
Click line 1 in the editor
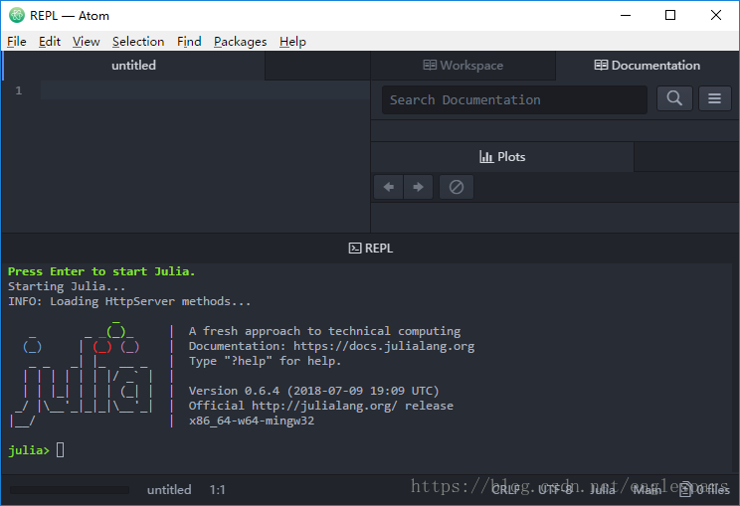205,90
